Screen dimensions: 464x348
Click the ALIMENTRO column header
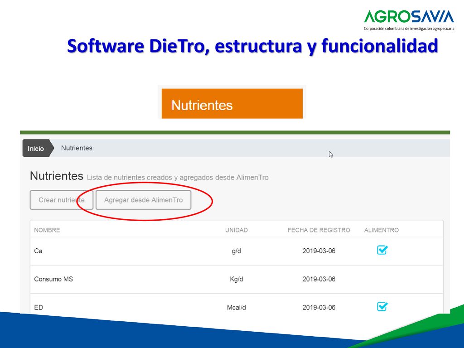tap(382, 230)
